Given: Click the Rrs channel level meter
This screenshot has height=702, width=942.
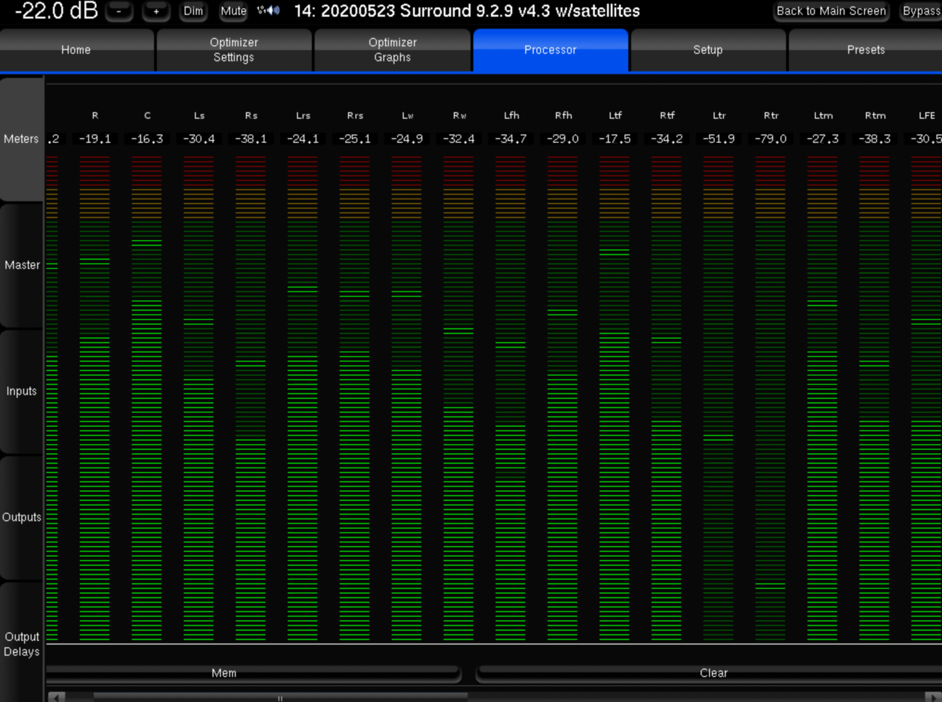Looking at the screenshot, I should click(x=354, y=398).
